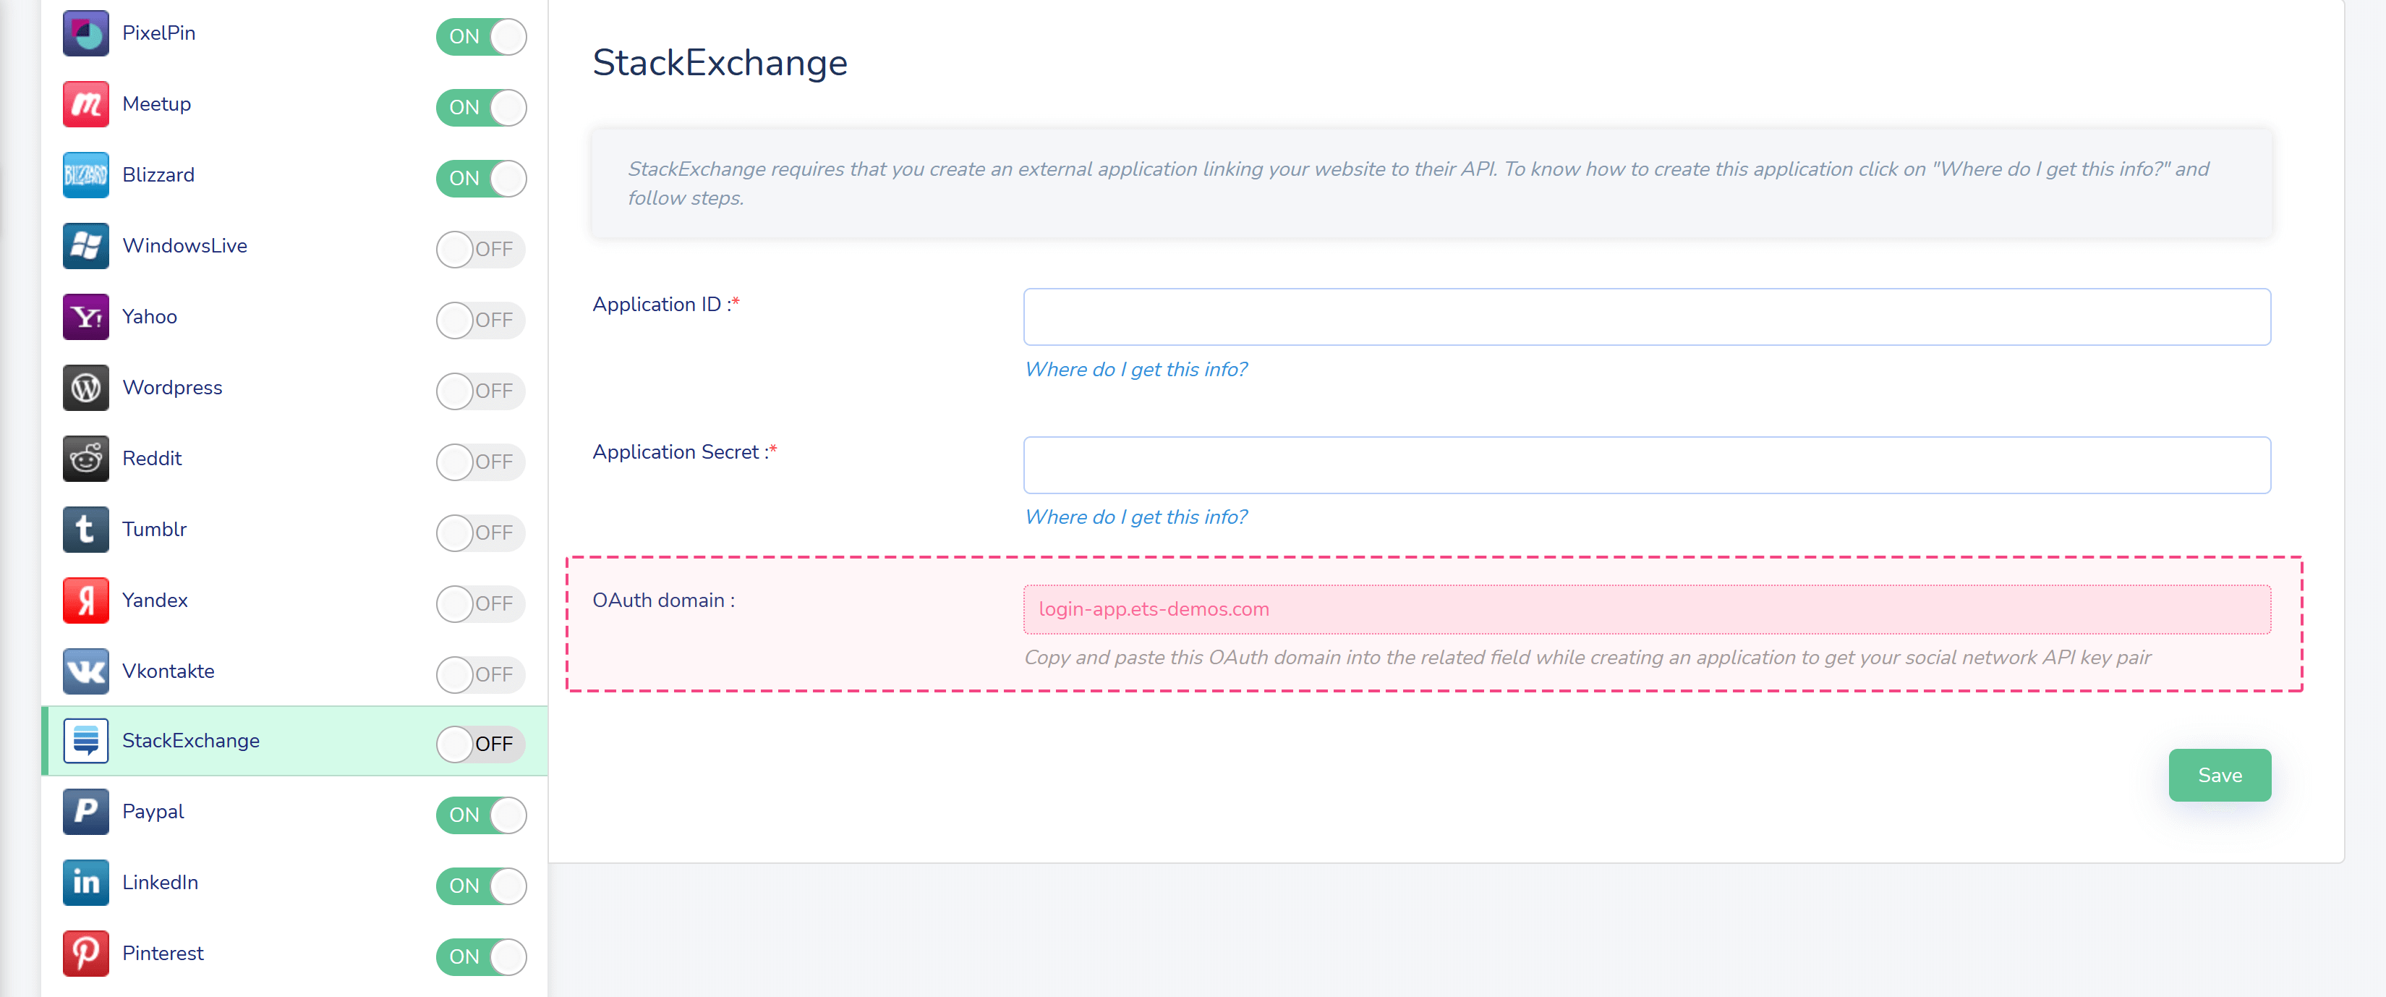The width and height of the screenshot is (2386, 997).
Task: Click the Blizzard logo icon
Action: coord(85,175)
